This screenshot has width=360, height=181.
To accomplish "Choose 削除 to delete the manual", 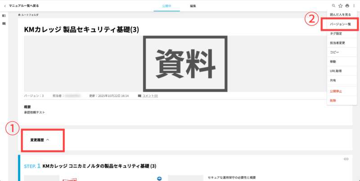I will pyautogui.click(x=342, y=100).
